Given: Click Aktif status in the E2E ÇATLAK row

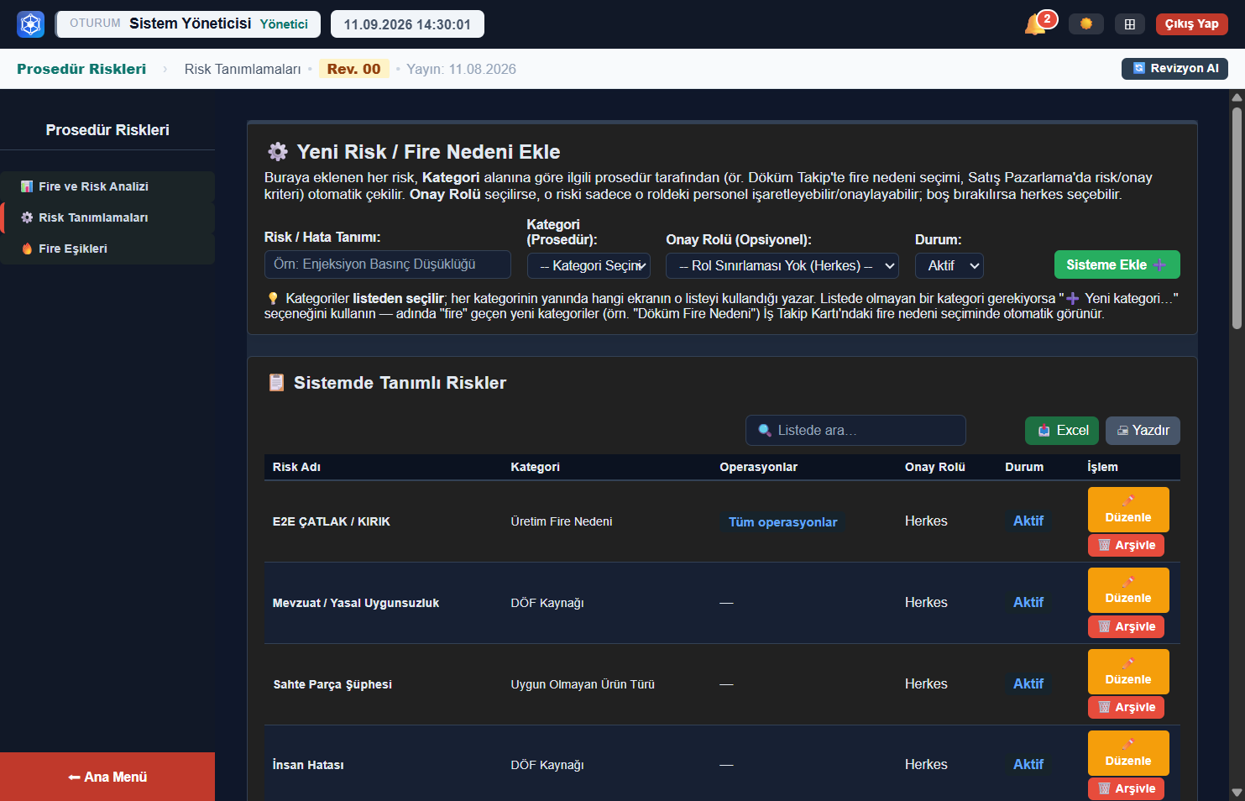Looking at the screenshot, I should pos(1028,521).
